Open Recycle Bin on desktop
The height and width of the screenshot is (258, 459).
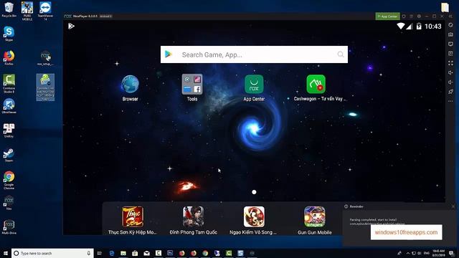[9, 9]
